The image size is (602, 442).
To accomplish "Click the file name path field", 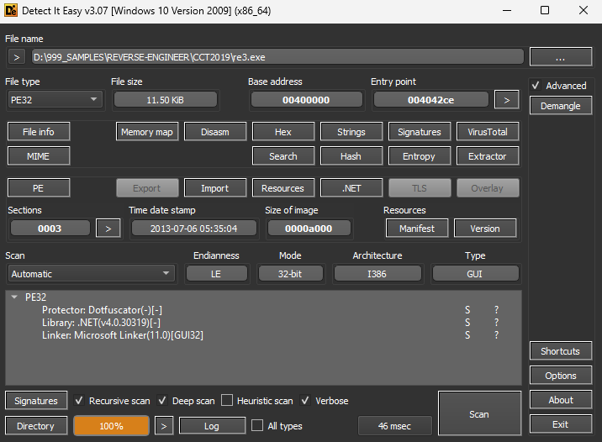I will (277, 57).
